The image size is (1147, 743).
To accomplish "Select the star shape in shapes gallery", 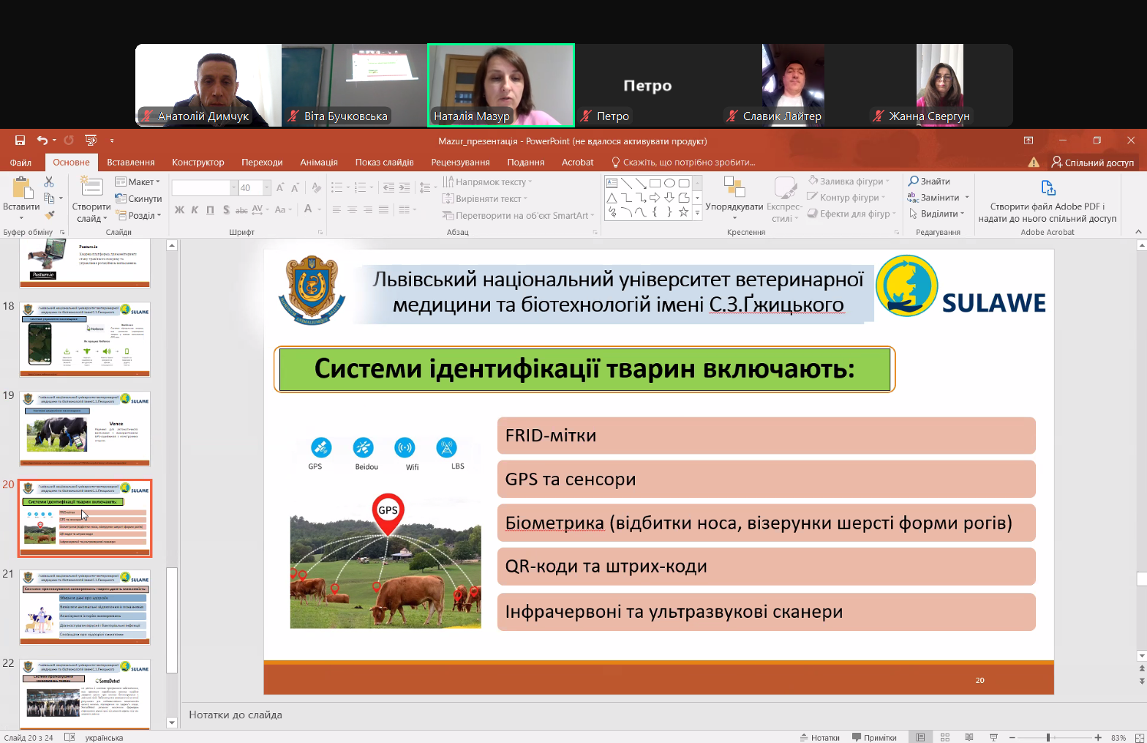I will (x=683, y=212).
